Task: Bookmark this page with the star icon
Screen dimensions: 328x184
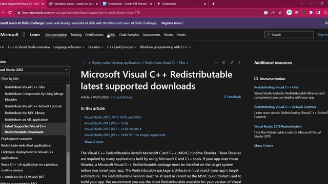Action: click(280, 13)
